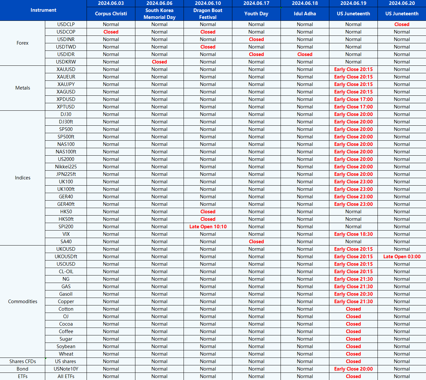
Task: Select the 2024.06.03 date header
Action: [x=111, y=3]
